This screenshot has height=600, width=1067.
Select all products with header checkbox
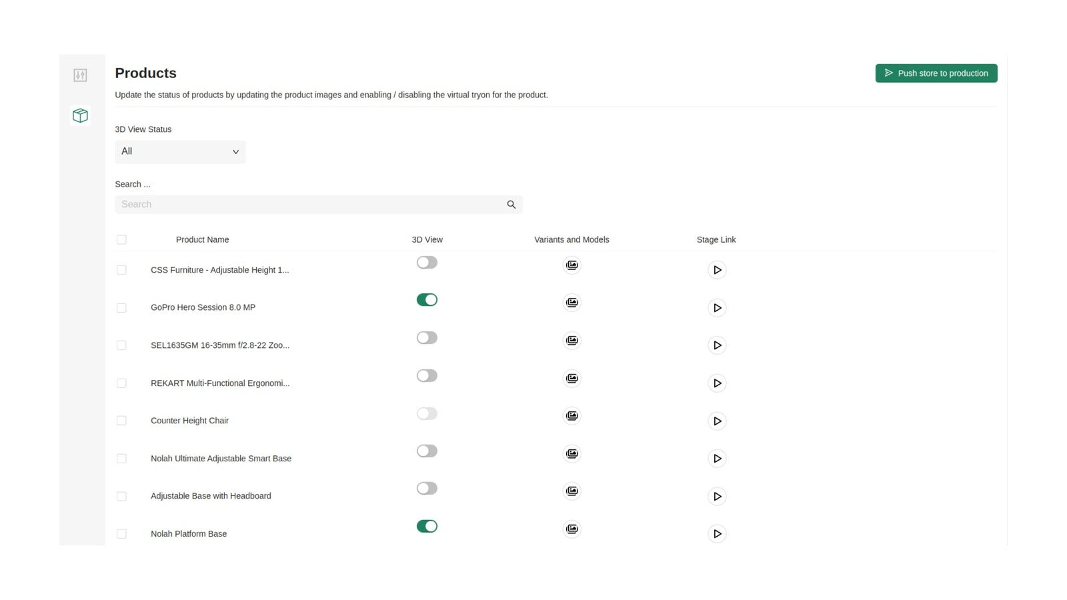(121, 239)
